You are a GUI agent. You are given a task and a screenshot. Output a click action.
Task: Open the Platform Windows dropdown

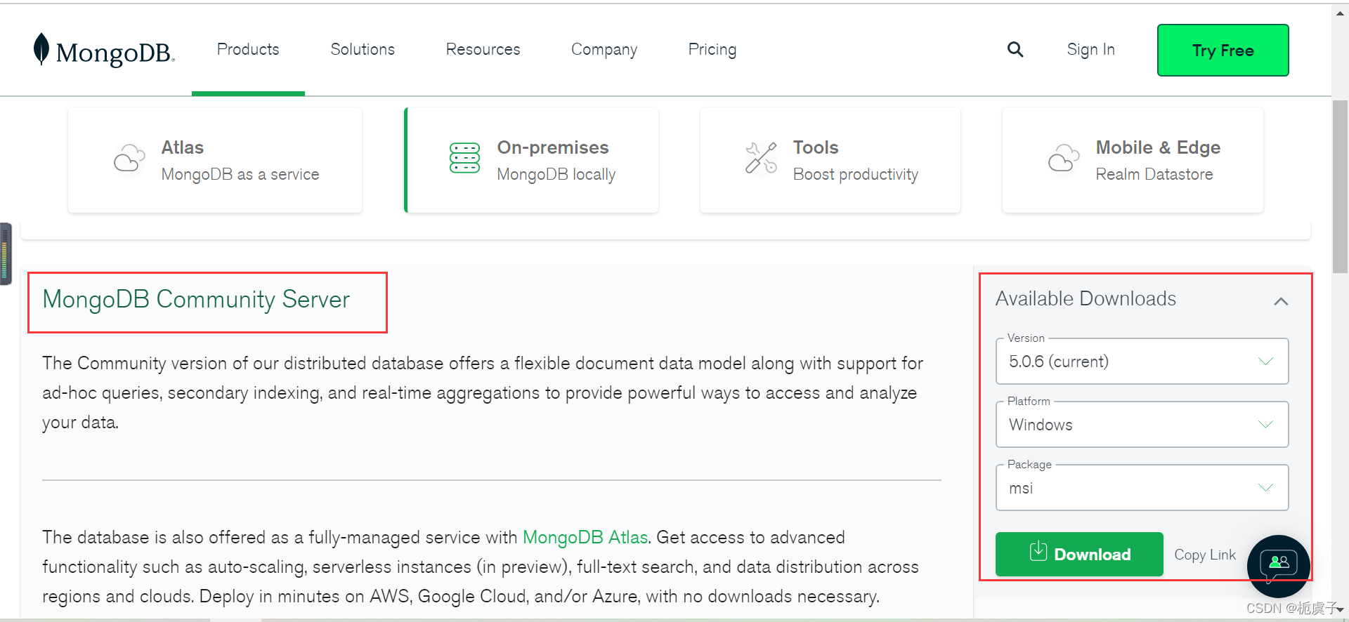pyautogui.click(x=1142, y=425)
